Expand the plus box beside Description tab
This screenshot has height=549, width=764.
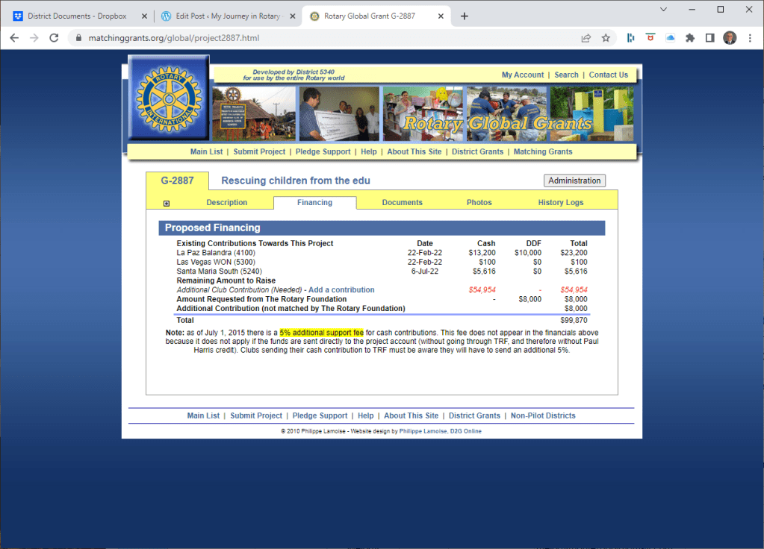(x=167, y=203)
